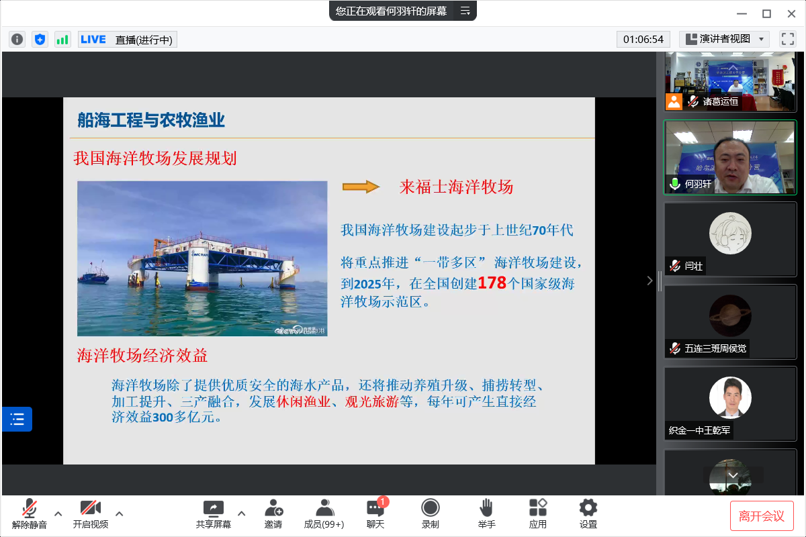Open chat with unread message badge
The width and height of the screenshot is (806, 537).
(x=375, y=514)
